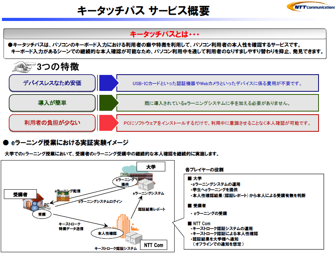Viewport: 336px width, 253px height.
Task: Click the label eラーニングシステムログイン
Action: 100,201
